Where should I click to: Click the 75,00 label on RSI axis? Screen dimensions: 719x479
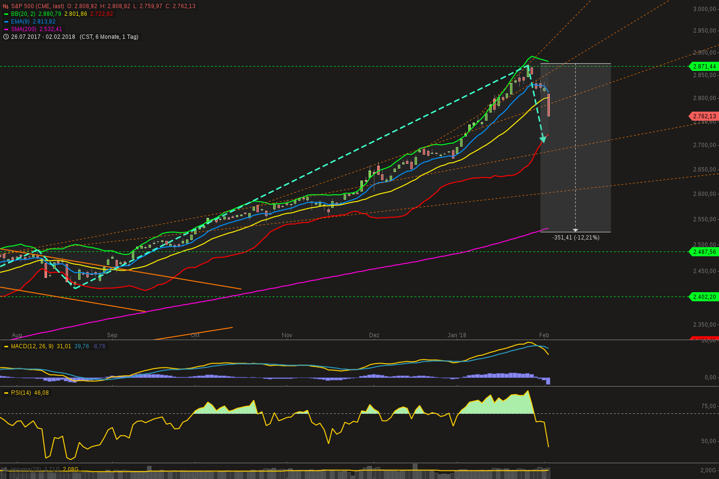(708, 406)
